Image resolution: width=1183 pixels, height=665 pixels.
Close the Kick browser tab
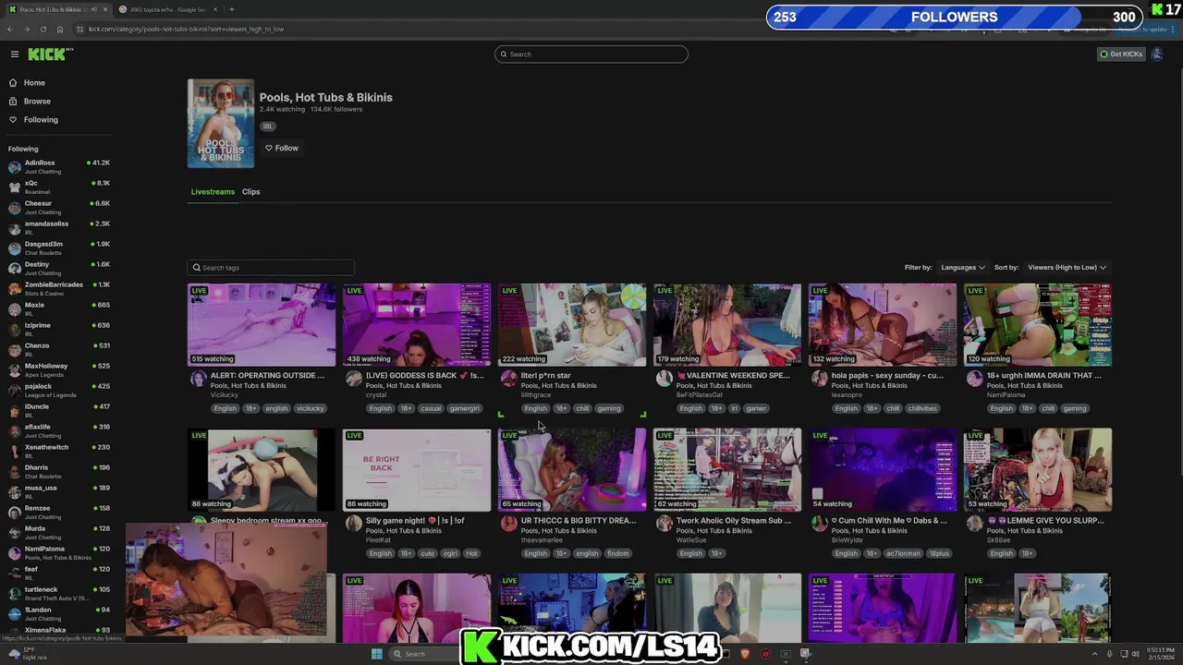click(106, 9)
